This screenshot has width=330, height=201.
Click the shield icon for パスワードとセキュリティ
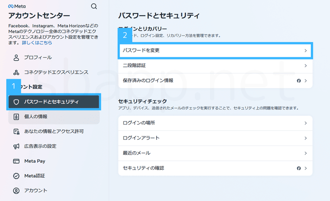coord(16,102)
